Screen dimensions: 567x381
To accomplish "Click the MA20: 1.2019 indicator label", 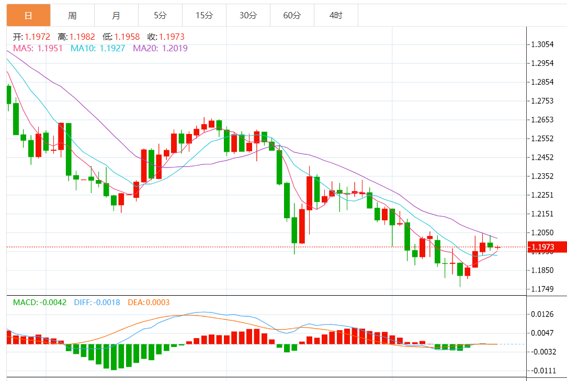I will [160, 49].
